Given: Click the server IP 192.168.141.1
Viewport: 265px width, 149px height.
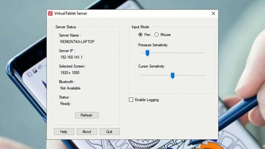Looking at the screenshot, I should point(71,57).
